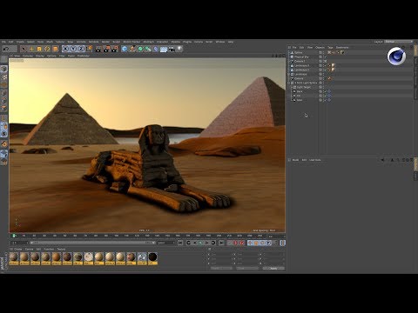This screenshot has width=418, height=313.
Task: Click the green current frame marker on timeline
Action: (x=14, y=236)
